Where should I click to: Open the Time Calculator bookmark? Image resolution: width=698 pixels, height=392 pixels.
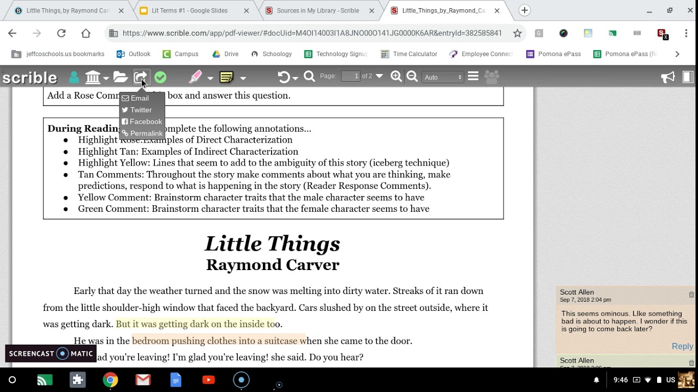(x=409, y=54)
